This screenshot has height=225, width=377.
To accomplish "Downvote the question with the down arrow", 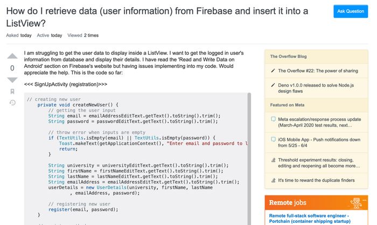I will click(12, 80).
